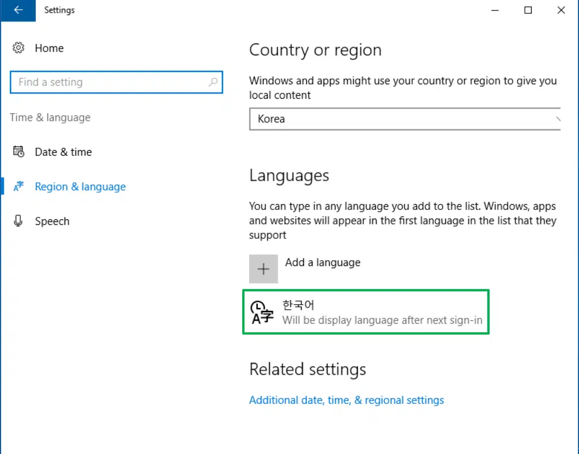Screen dimensions: 579x454
Task: Open the Korea country or region dropdown
Action: click(405, 119)
